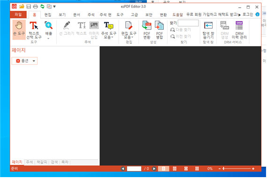Select continuous two-page view mode
The height and width of the screenshot is (179, 267).
(197, 169)
